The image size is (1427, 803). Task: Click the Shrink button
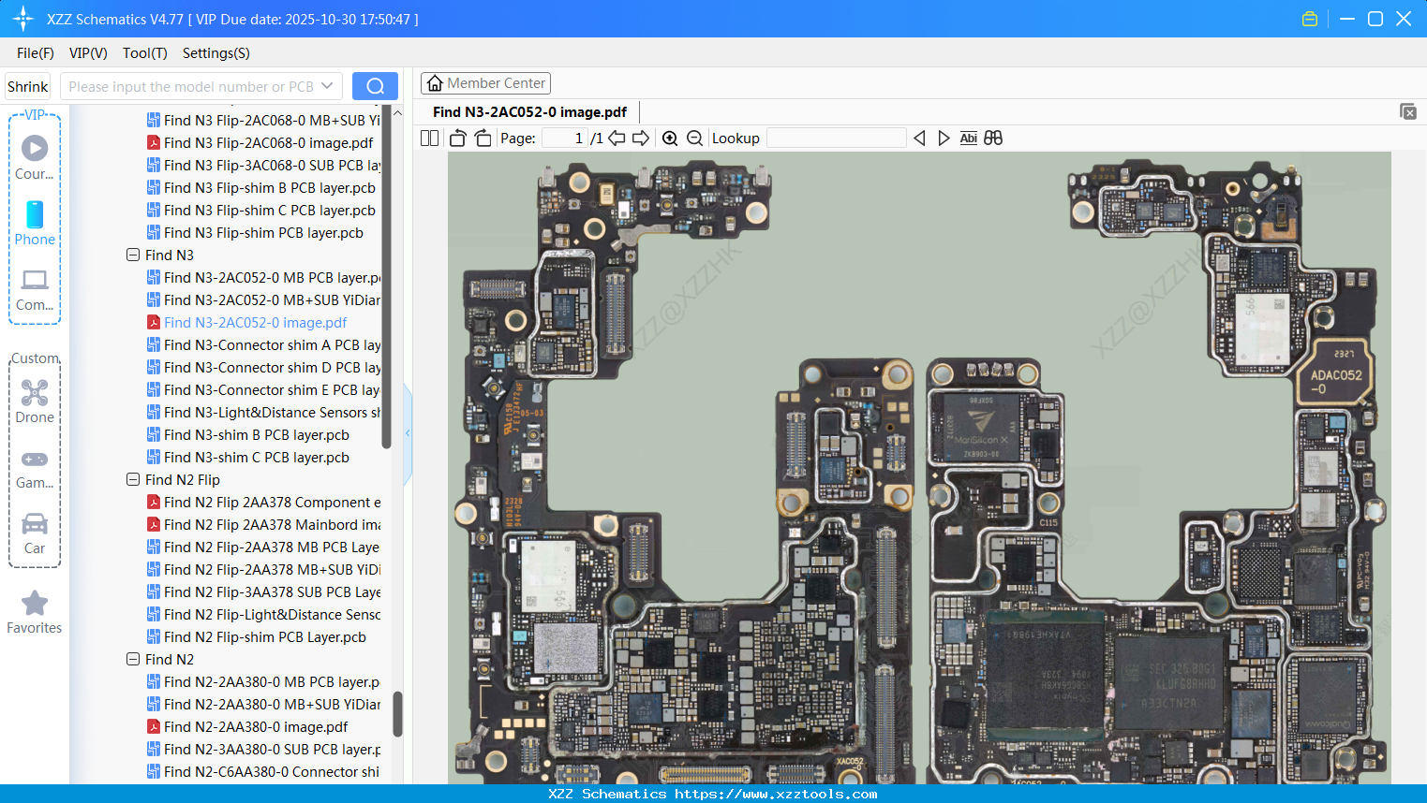tap(27, 86)
